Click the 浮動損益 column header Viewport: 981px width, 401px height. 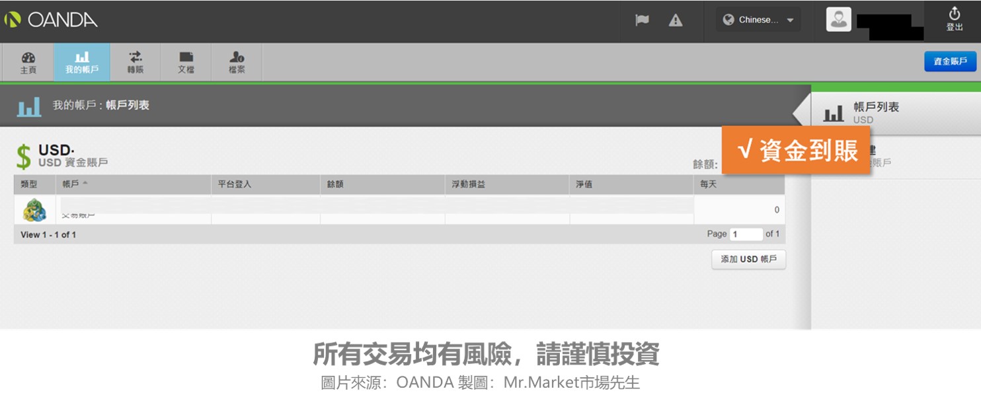507,184
